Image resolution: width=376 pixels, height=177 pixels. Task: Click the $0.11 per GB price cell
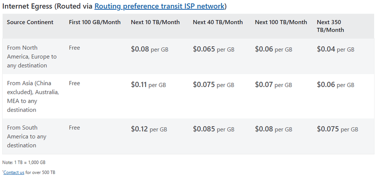click(x=148, y=85)
